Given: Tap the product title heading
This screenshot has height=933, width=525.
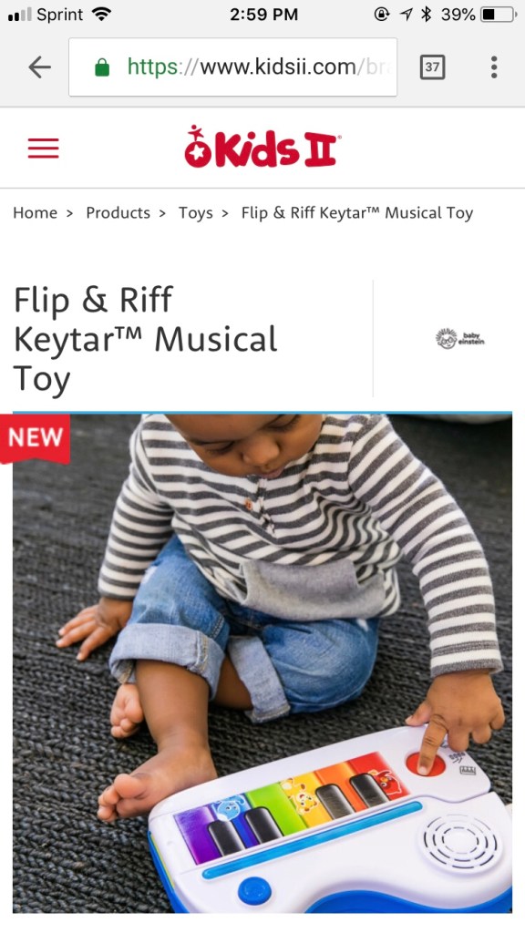Looking at the screenshot, I should tap(146, 339).
